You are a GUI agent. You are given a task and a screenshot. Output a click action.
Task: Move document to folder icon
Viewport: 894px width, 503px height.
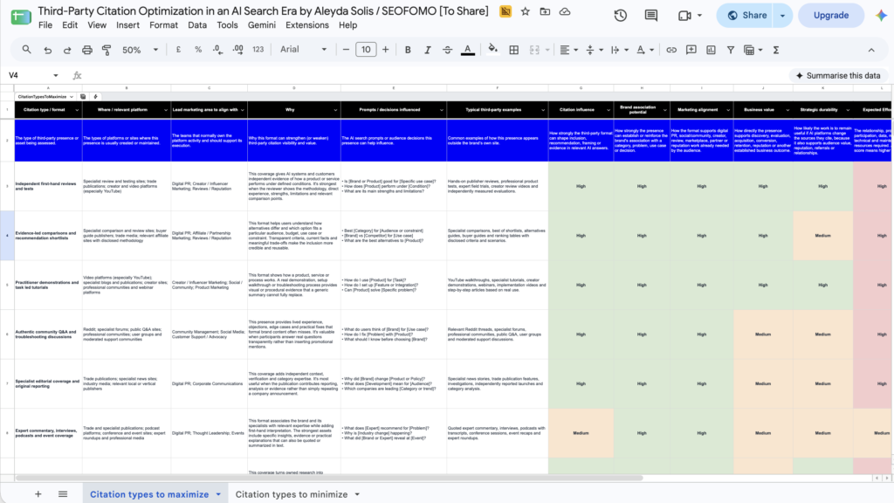tap(545, 11)
